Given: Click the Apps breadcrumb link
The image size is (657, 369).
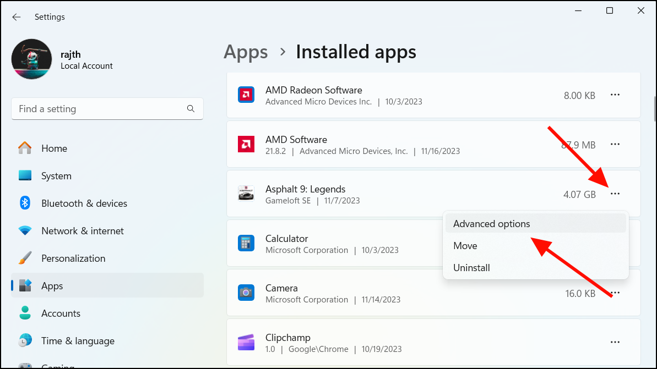Looking at the screenshot, I should 246,52.
